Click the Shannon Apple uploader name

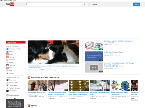tap(34, 70)
